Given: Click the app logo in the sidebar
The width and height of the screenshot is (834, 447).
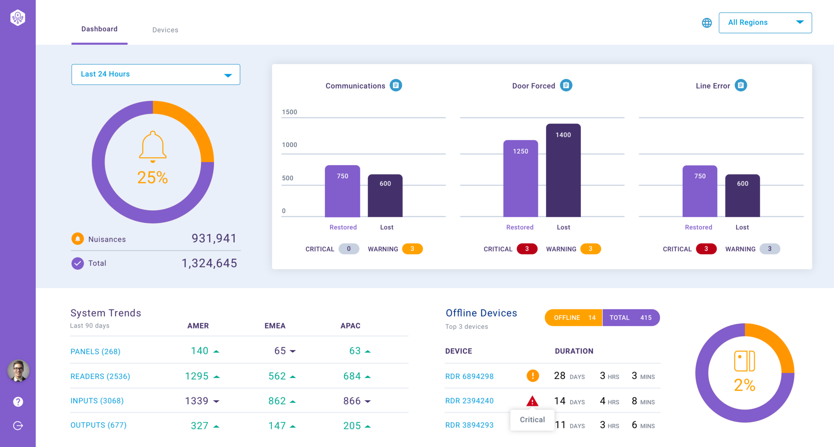Looking at the screenshot, I should tap(18, 18).
